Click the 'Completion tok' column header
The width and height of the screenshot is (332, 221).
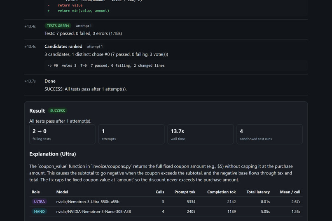coord(222,192)
